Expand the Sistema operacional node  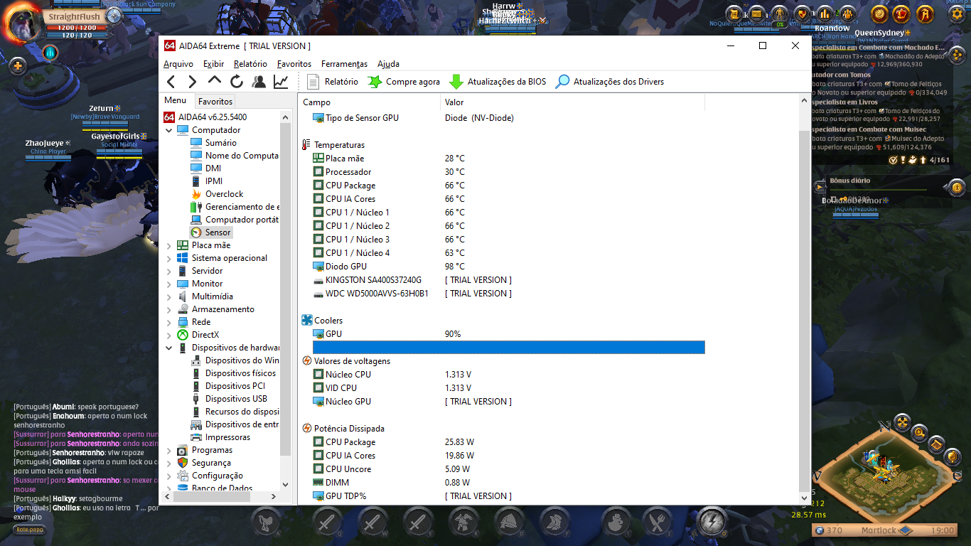click(169, 258)
